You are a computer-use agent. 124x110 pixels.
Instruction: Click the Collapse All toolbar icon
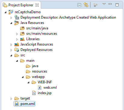[x=79, y=5]
